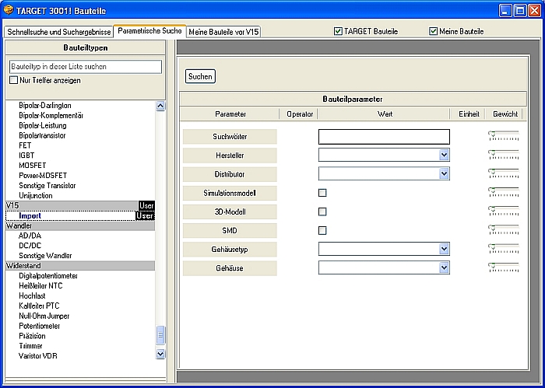Toggle the Meine Bauteile checkbox
The width and height of the screenshot is (545, 388).
[x=434, y=31]
